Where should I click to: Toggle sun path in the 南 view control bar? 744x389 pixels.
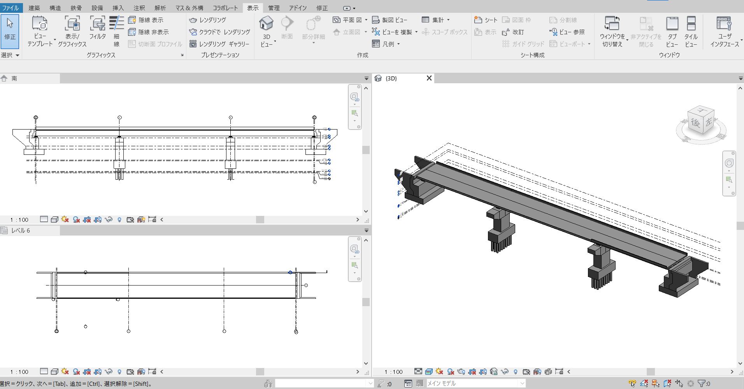coord(65,220)
